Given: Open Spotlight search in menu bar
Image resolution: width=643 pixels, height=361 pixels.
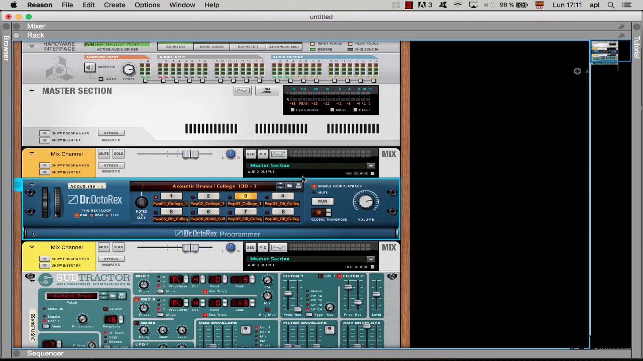Looking at the screenshot, I should pyautogui.click(x=611, y=5).
